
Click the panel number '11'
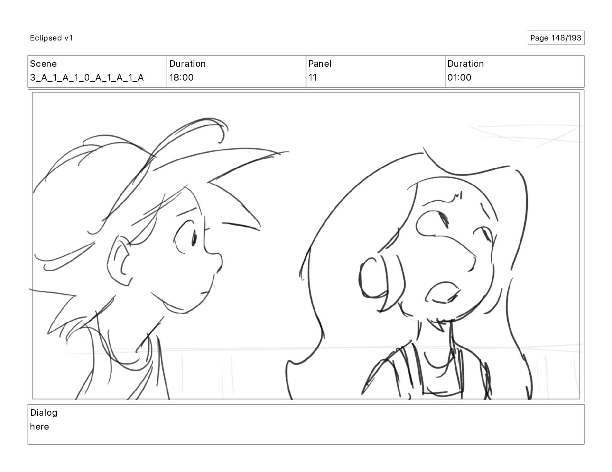coord(313,78)
